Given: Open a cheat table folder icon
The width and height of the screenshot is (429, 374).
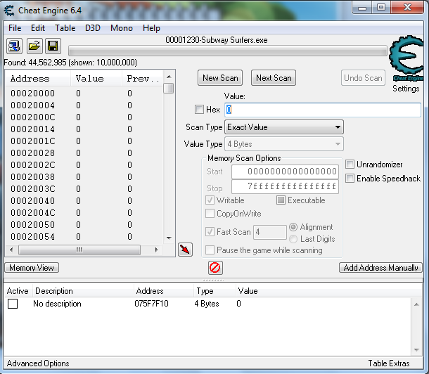Looking at the screenshot, I should pyautogui.click(x=34, y=46).
